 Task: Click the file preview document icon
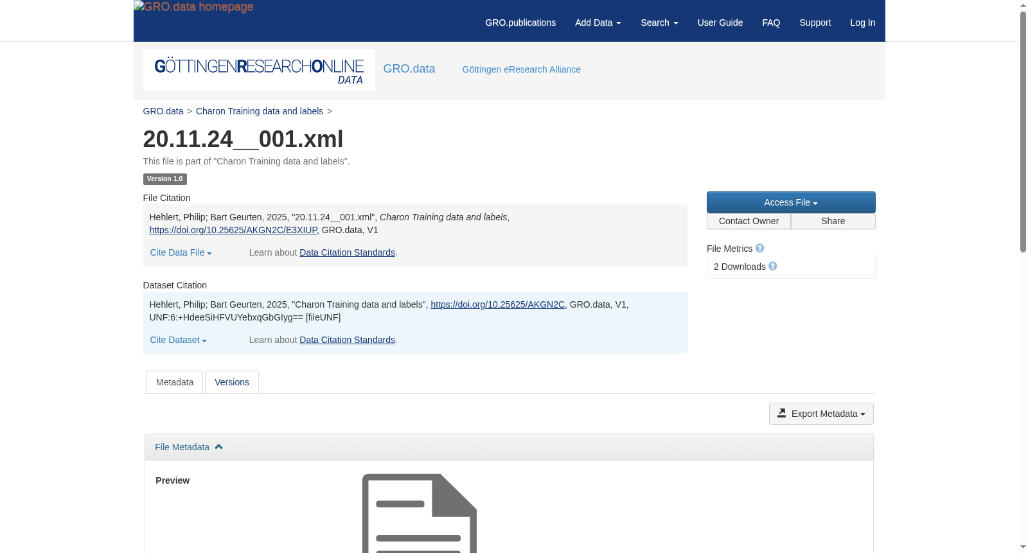420,513
